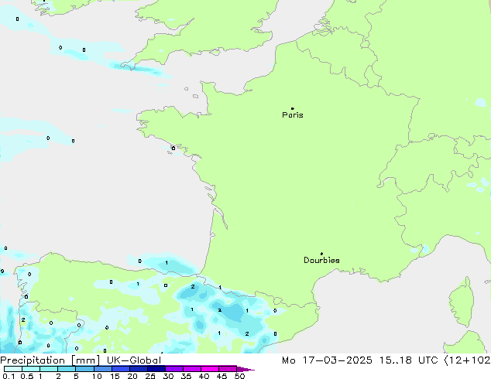Pick the 1–2 mm legend swatch
Screen dimensions: 491x379
(49, 369)
